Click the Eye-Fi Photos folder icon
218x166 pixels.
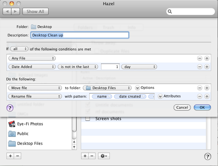point(12,124)
